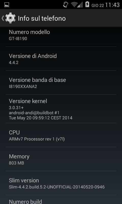Viewport: 122px width, 204px height.
Task: Select the Info sul telefono title
Action: [42, 18]
